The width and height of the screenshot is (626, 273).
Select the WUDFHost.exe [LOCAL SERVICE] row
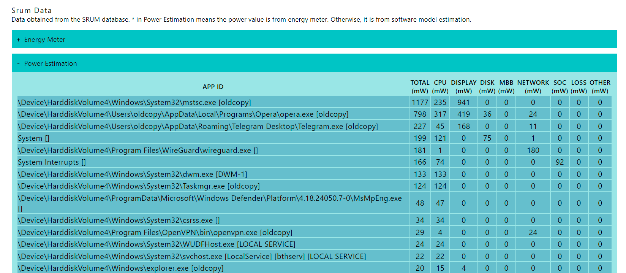click(x=315, y=244)
